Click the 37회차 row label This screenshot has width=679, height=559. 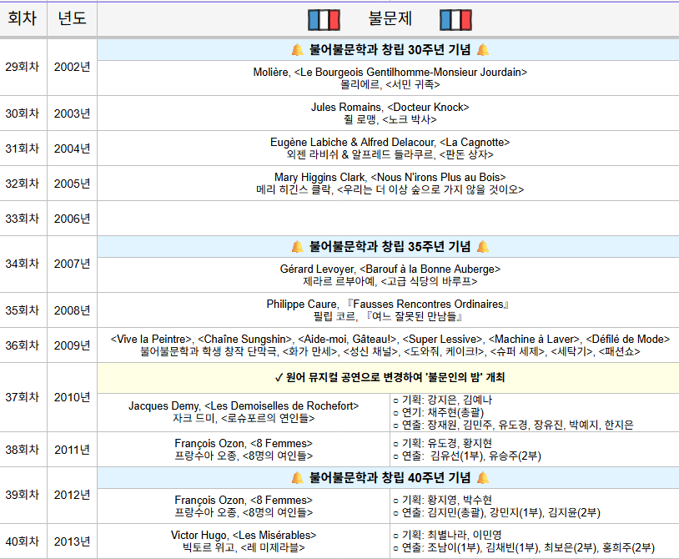click(x=23, y=396)
